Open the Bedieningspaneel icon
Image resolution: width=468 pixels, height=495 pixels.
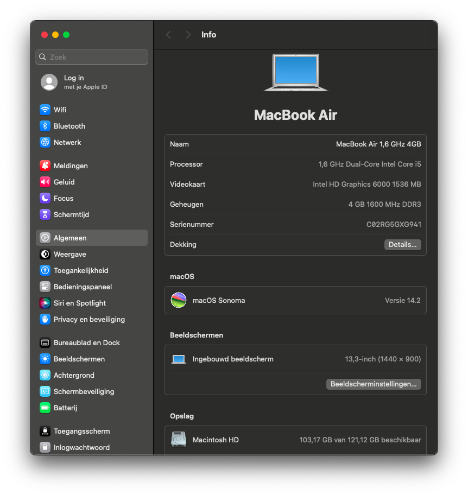[x=45, y=287]
